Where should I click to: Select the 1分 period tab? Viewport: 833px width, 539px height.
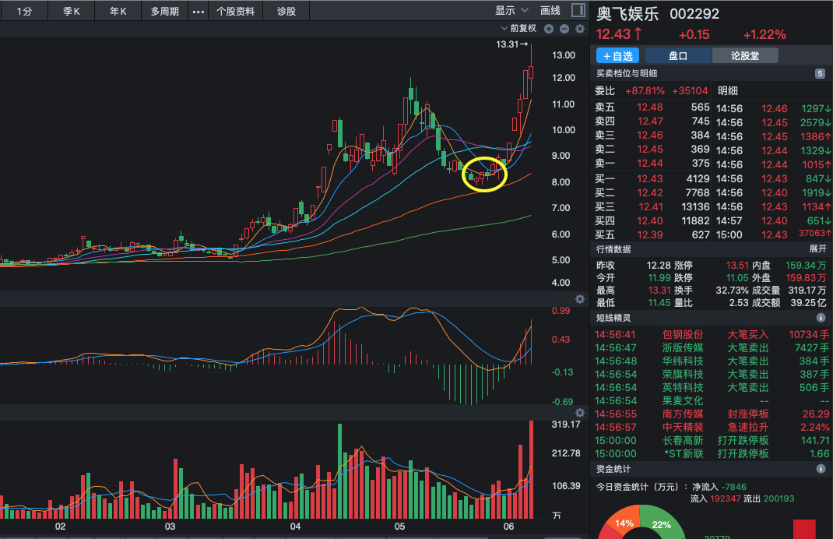click(24, 11)
